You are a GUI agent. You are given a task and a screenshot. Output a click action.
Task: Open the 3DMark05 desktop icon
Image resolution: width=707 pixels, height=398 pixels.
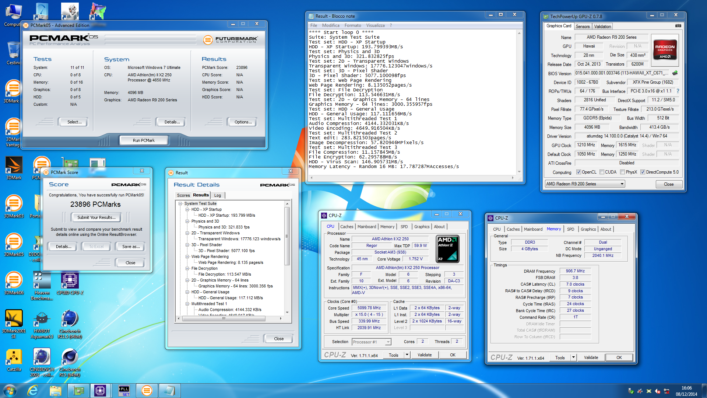(14, 245)
